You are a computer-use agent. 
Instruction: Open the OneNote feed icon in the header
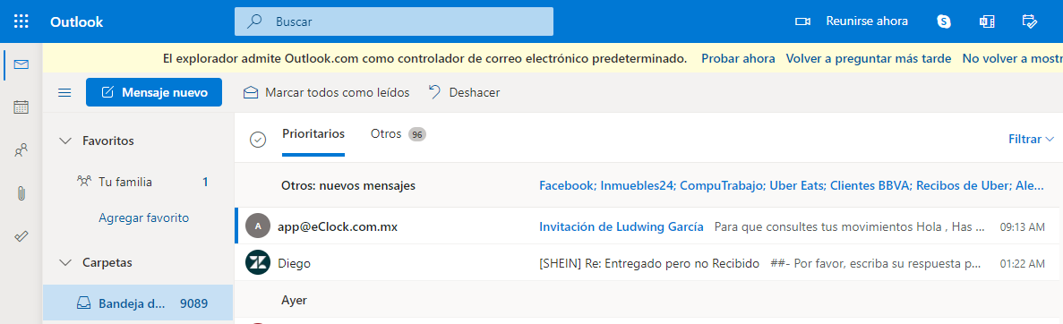point(986,21)
